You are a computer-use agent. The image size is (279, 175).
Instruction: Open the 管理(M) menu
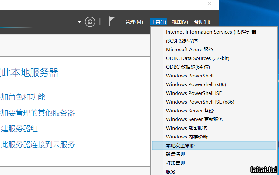(x=134, y=22)
